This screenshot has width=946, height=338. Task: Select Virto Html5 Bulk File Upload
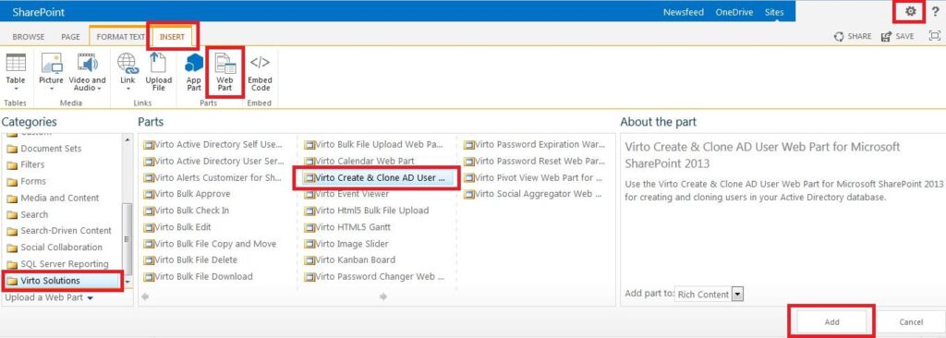click(x=367, y=211)
